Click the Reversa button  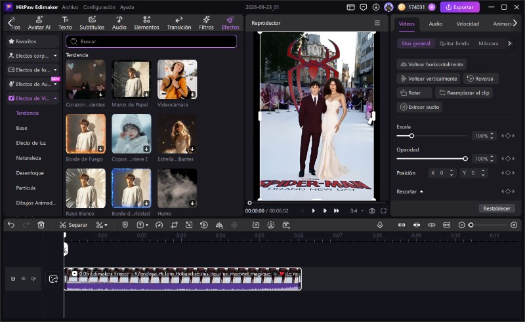tap(480, 79)
